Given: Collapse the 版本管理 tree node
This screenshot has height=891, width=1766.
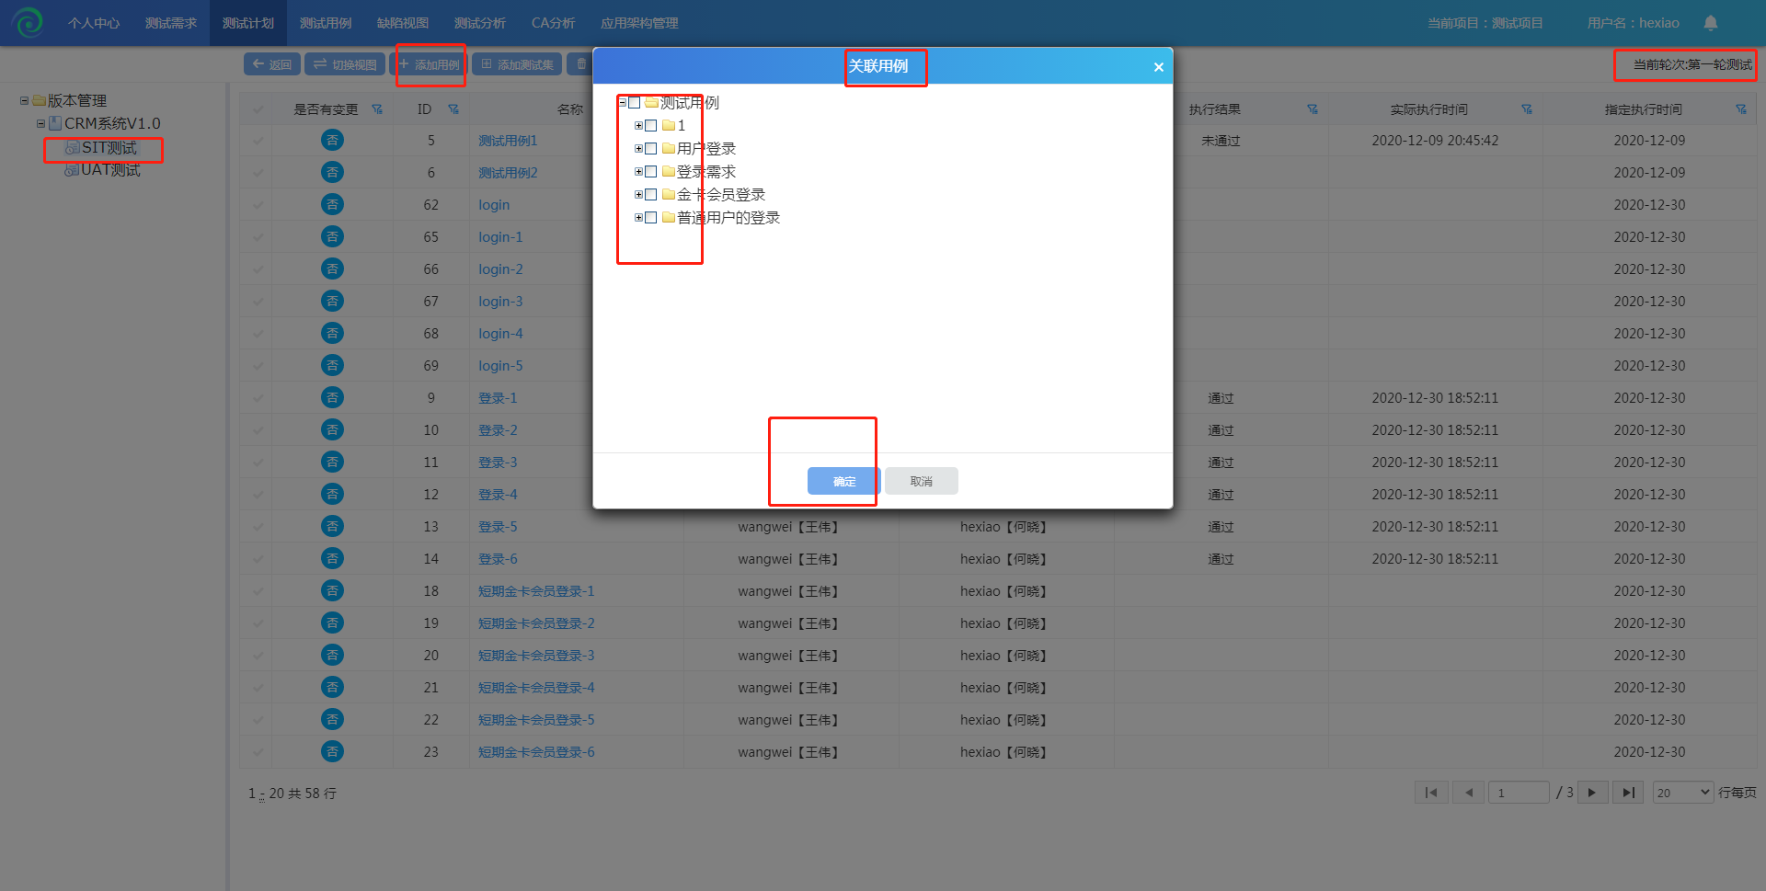Looking at the screenshot, I should coord(25,100).
